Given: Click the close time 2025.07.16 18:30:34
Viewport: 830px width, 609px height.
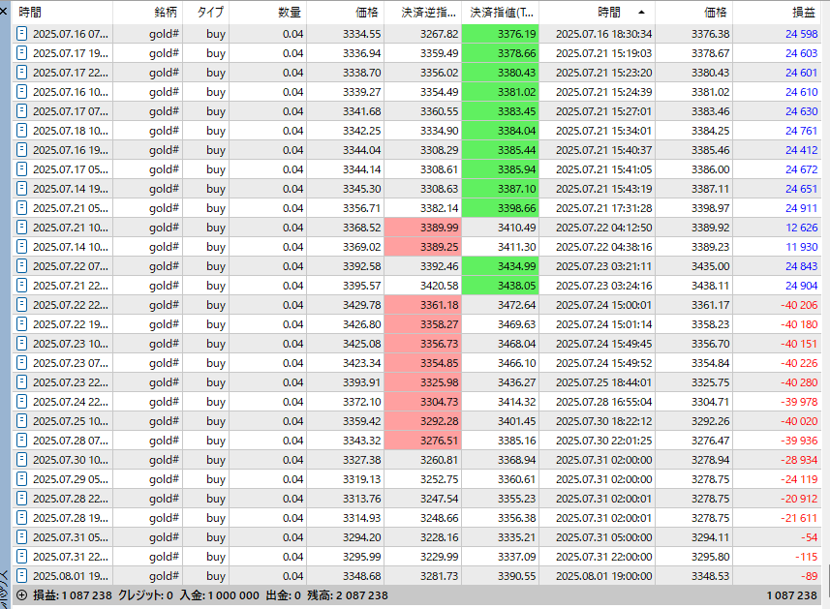Looking at the screenshot, I should (604, 34).
